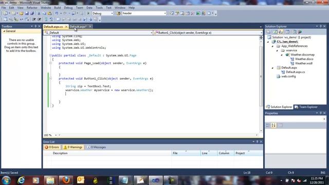Open Internet Explorer from the taskbar
The height and width of the screenshot is (185, 329).
tap(21, 180)
